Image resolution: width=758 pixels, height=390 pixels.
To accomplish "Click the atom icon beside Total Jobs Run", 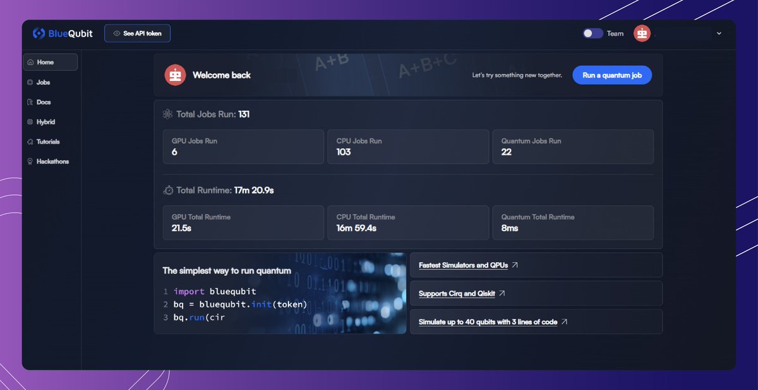I will (x=167, y=114).
